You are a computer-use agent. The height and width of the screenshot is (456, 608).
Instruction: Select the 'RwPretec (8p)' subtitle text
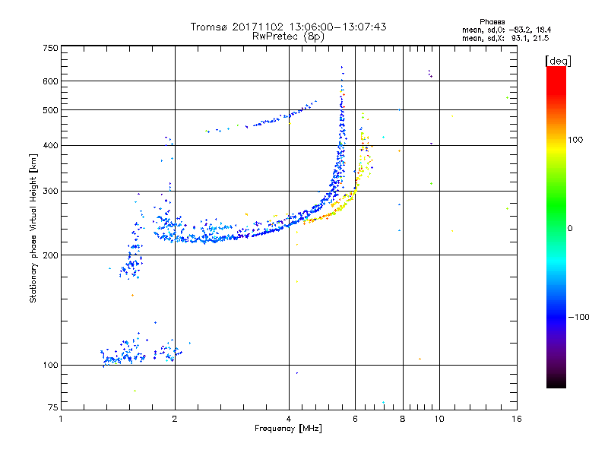pyautogui.click(x=288, y=36)
